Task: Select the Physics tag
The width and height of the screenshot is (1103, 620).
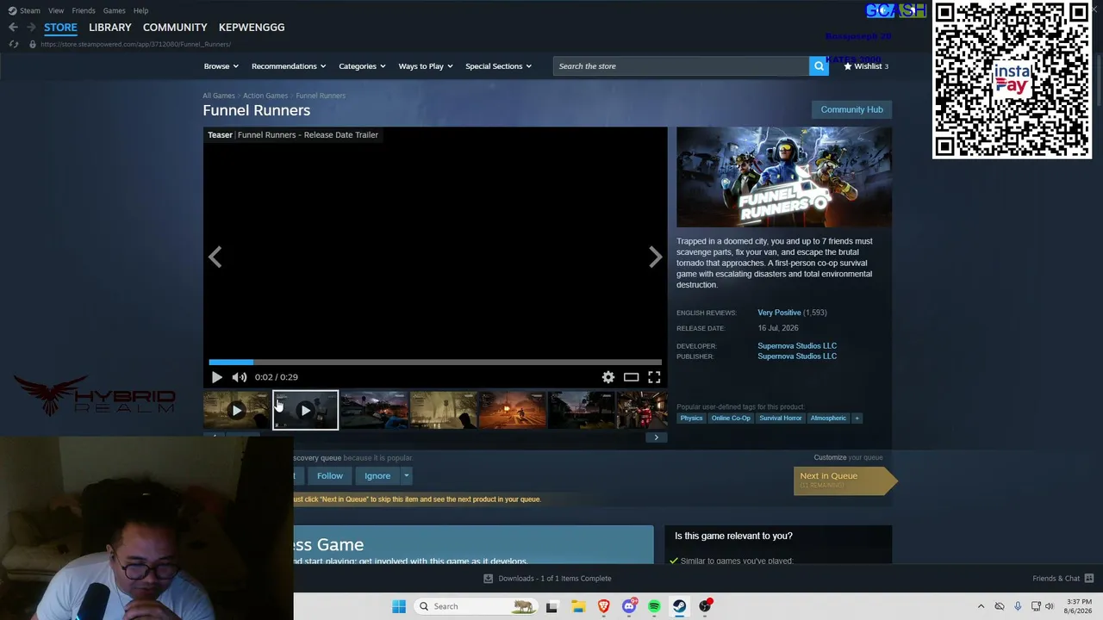Action: point(691,418)
